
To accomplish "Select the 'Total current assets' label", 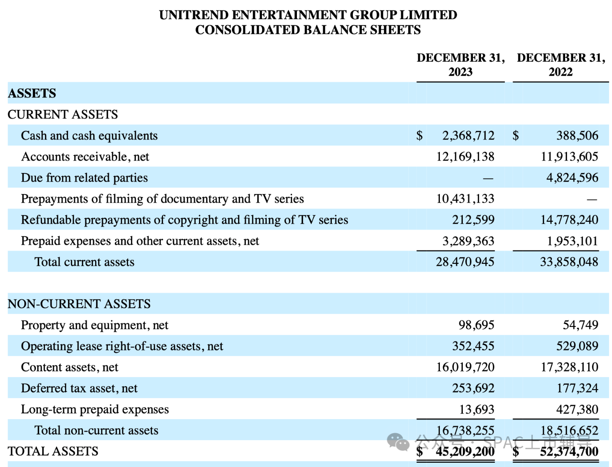I will pos(85,262).
